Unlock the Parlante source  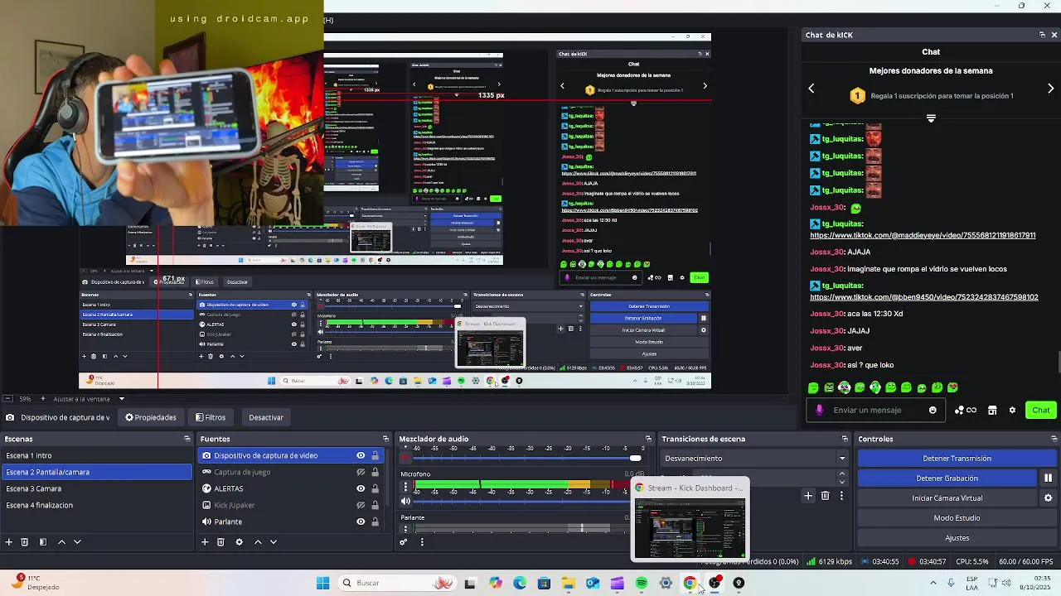(375, 521)
